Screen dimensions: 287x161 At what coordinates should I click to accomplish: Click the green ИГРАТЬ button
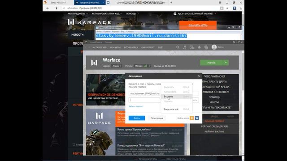(x=211, y=63)
